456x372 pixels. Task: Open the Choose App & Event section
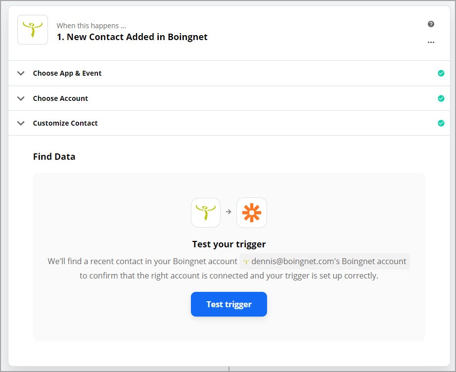229,73
